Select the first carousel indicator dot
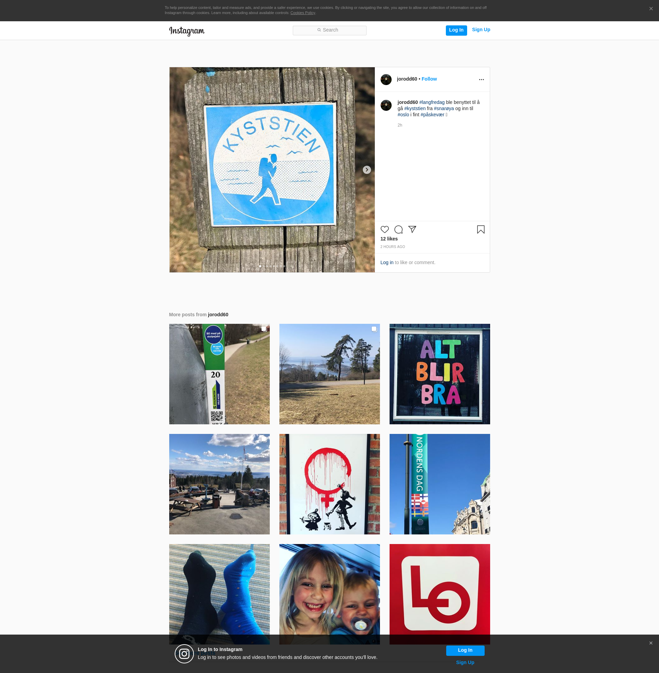Image resolution: width=659 pixels, height=673 pixels. coord(260,266)
